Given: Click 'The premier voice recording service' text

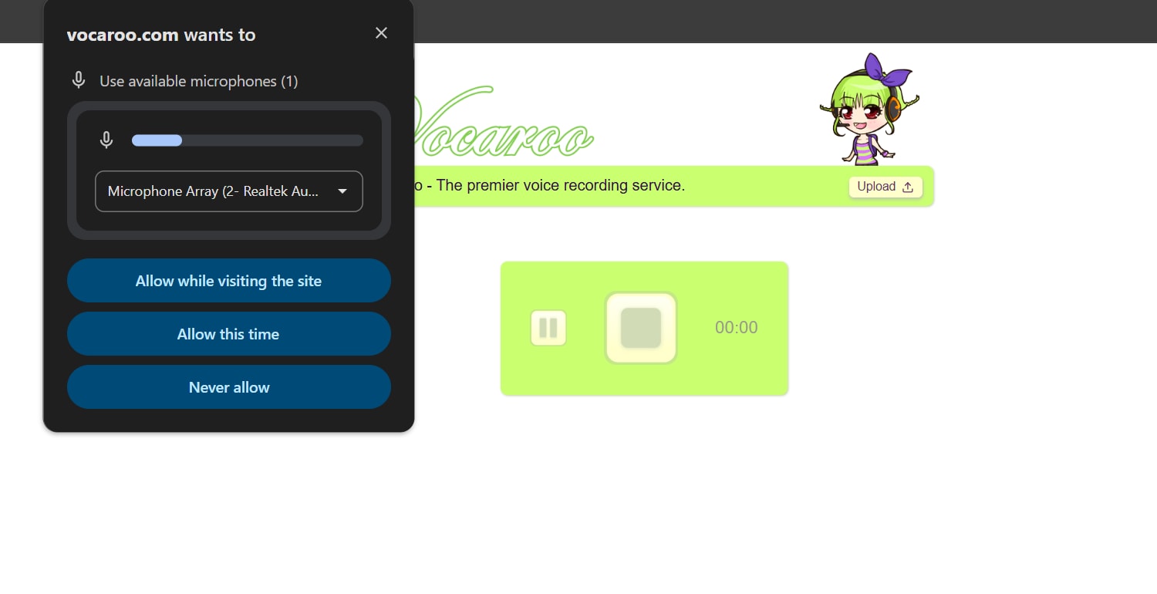Looking at the screenshot, I should coord(561,186).
